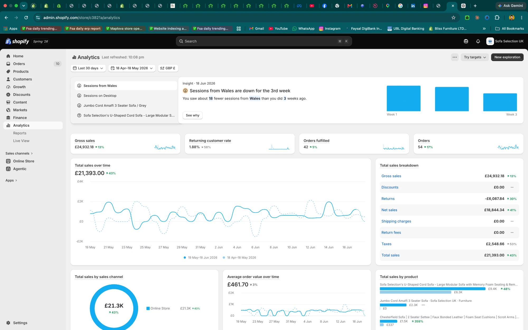
Task: Show the hidden bookmarks overflow chevron
Action: (484, 29)
